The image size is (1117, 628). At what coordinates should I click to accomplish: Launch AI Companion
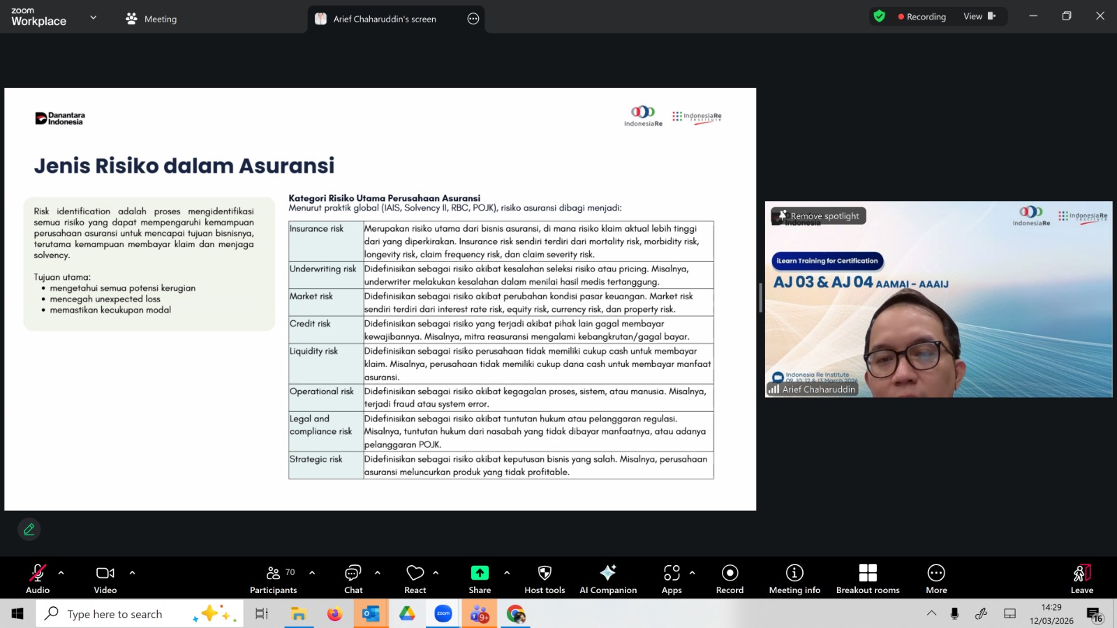tap(607, 579)
